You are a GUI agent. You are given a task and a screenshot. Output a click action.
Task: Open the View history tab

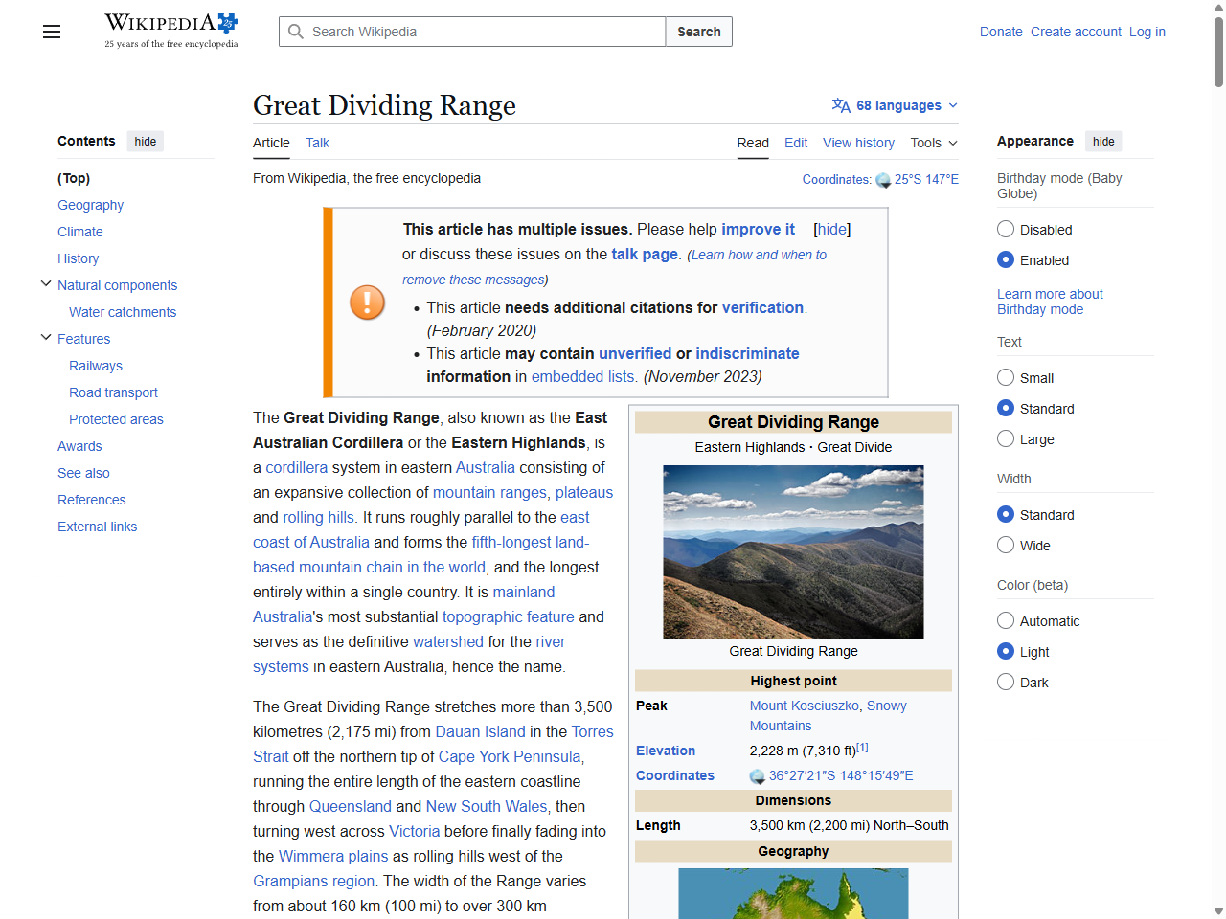click(858, 143)
